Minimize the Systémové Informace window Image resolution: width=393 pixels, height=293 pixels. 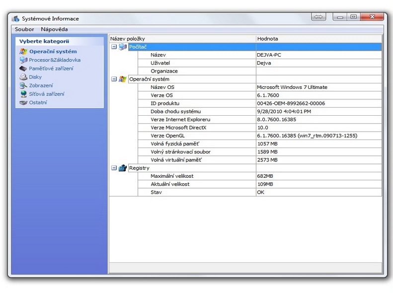(x=340, y=17)
